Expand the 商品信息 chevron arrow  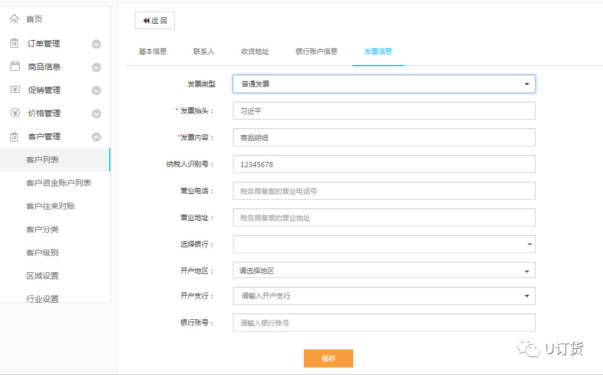click(96, 67)
